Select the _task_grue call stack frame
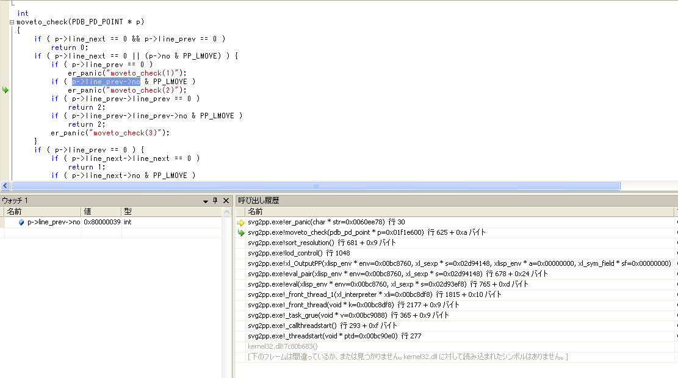 click(x=348, y=315)
